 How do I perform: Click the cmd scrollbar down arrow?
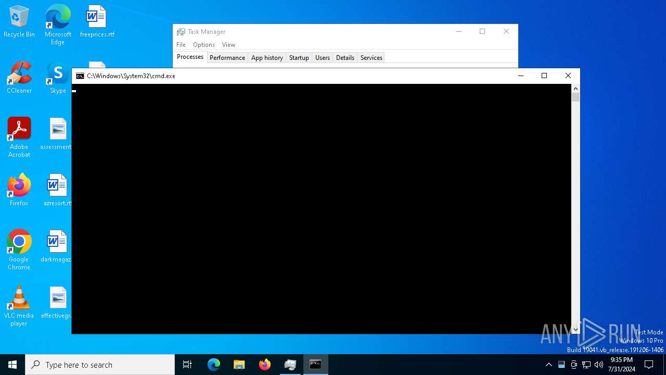(575, 329)
